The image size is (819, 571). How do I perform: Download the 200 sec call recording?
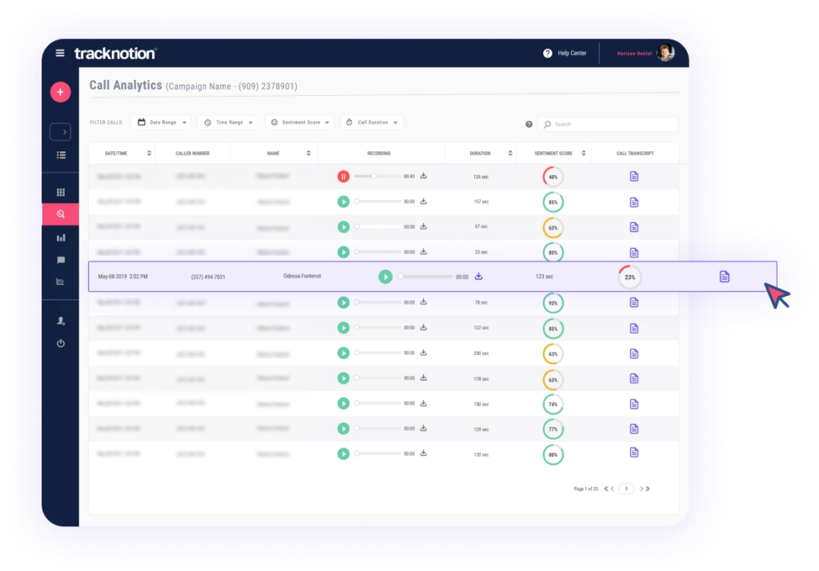(x=424, y=353)
